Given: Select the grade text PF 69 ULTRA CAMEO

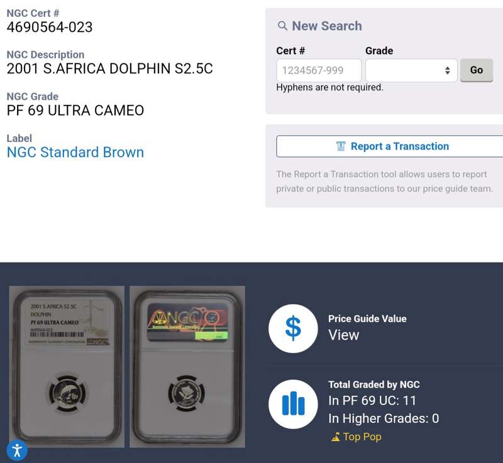Looking at the screenshot, I should 75,111.
